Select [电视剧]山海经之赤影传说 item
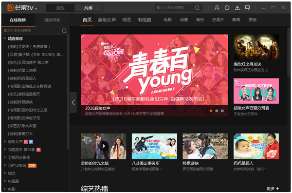Viewport: 292px width, 193px height. coord(29,86)
